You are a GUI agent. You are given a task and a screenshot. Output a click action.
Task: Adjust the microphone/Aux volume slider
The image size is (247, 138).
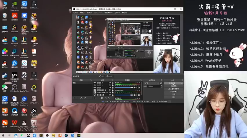point(124,88)
